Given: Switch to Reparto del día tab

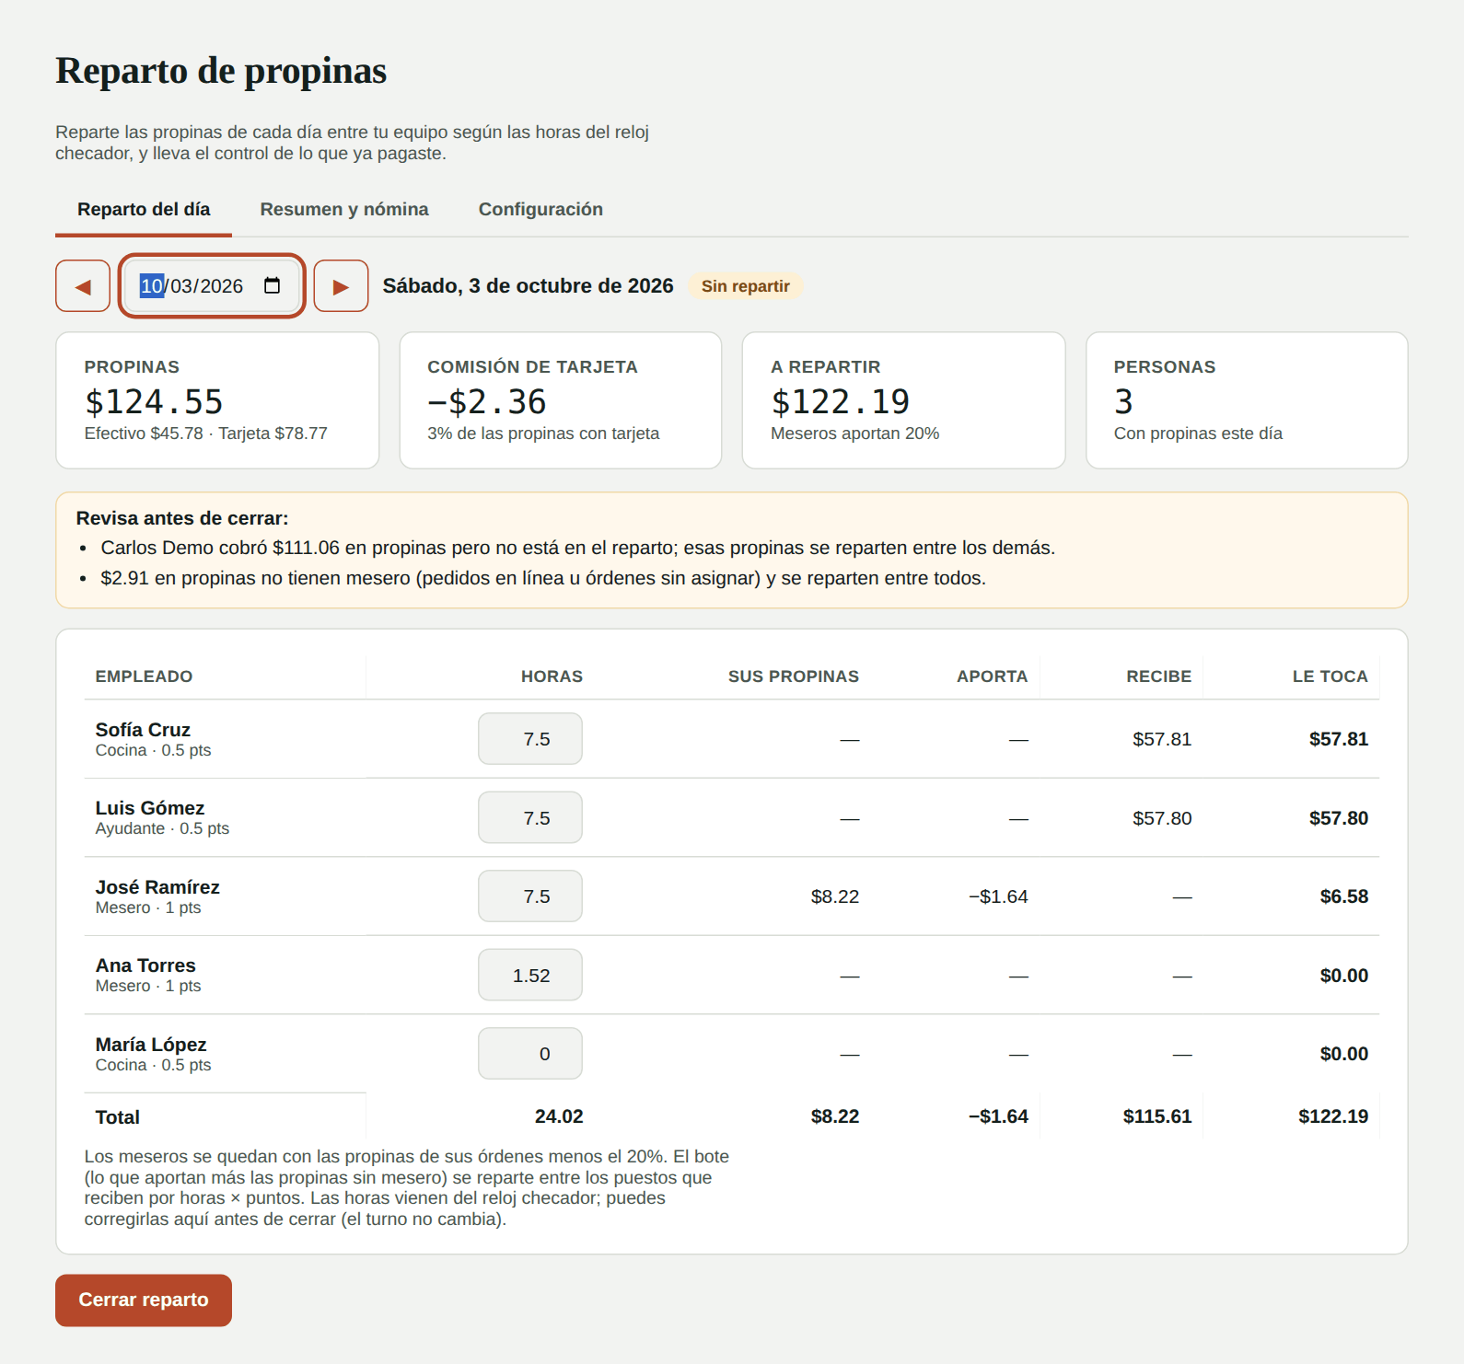Looking at the screenshot, I should pyautogui.click(x=144, y=209).
